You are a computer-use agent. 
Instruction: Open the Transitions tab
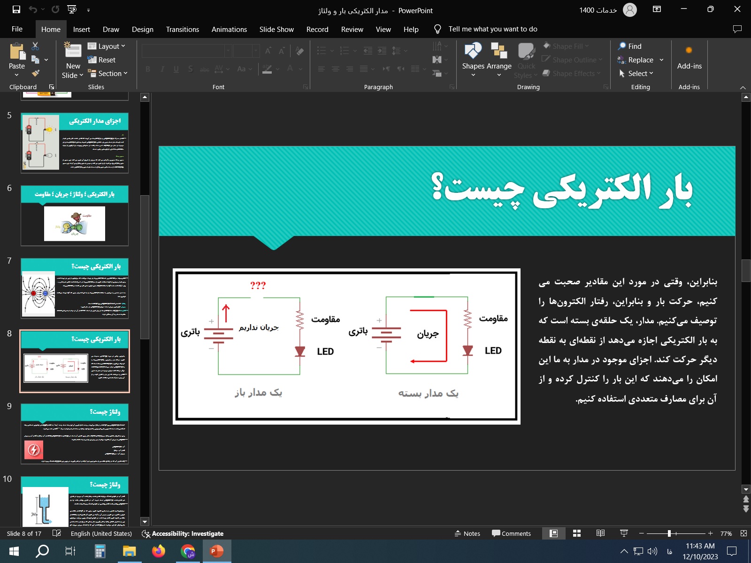182,29
